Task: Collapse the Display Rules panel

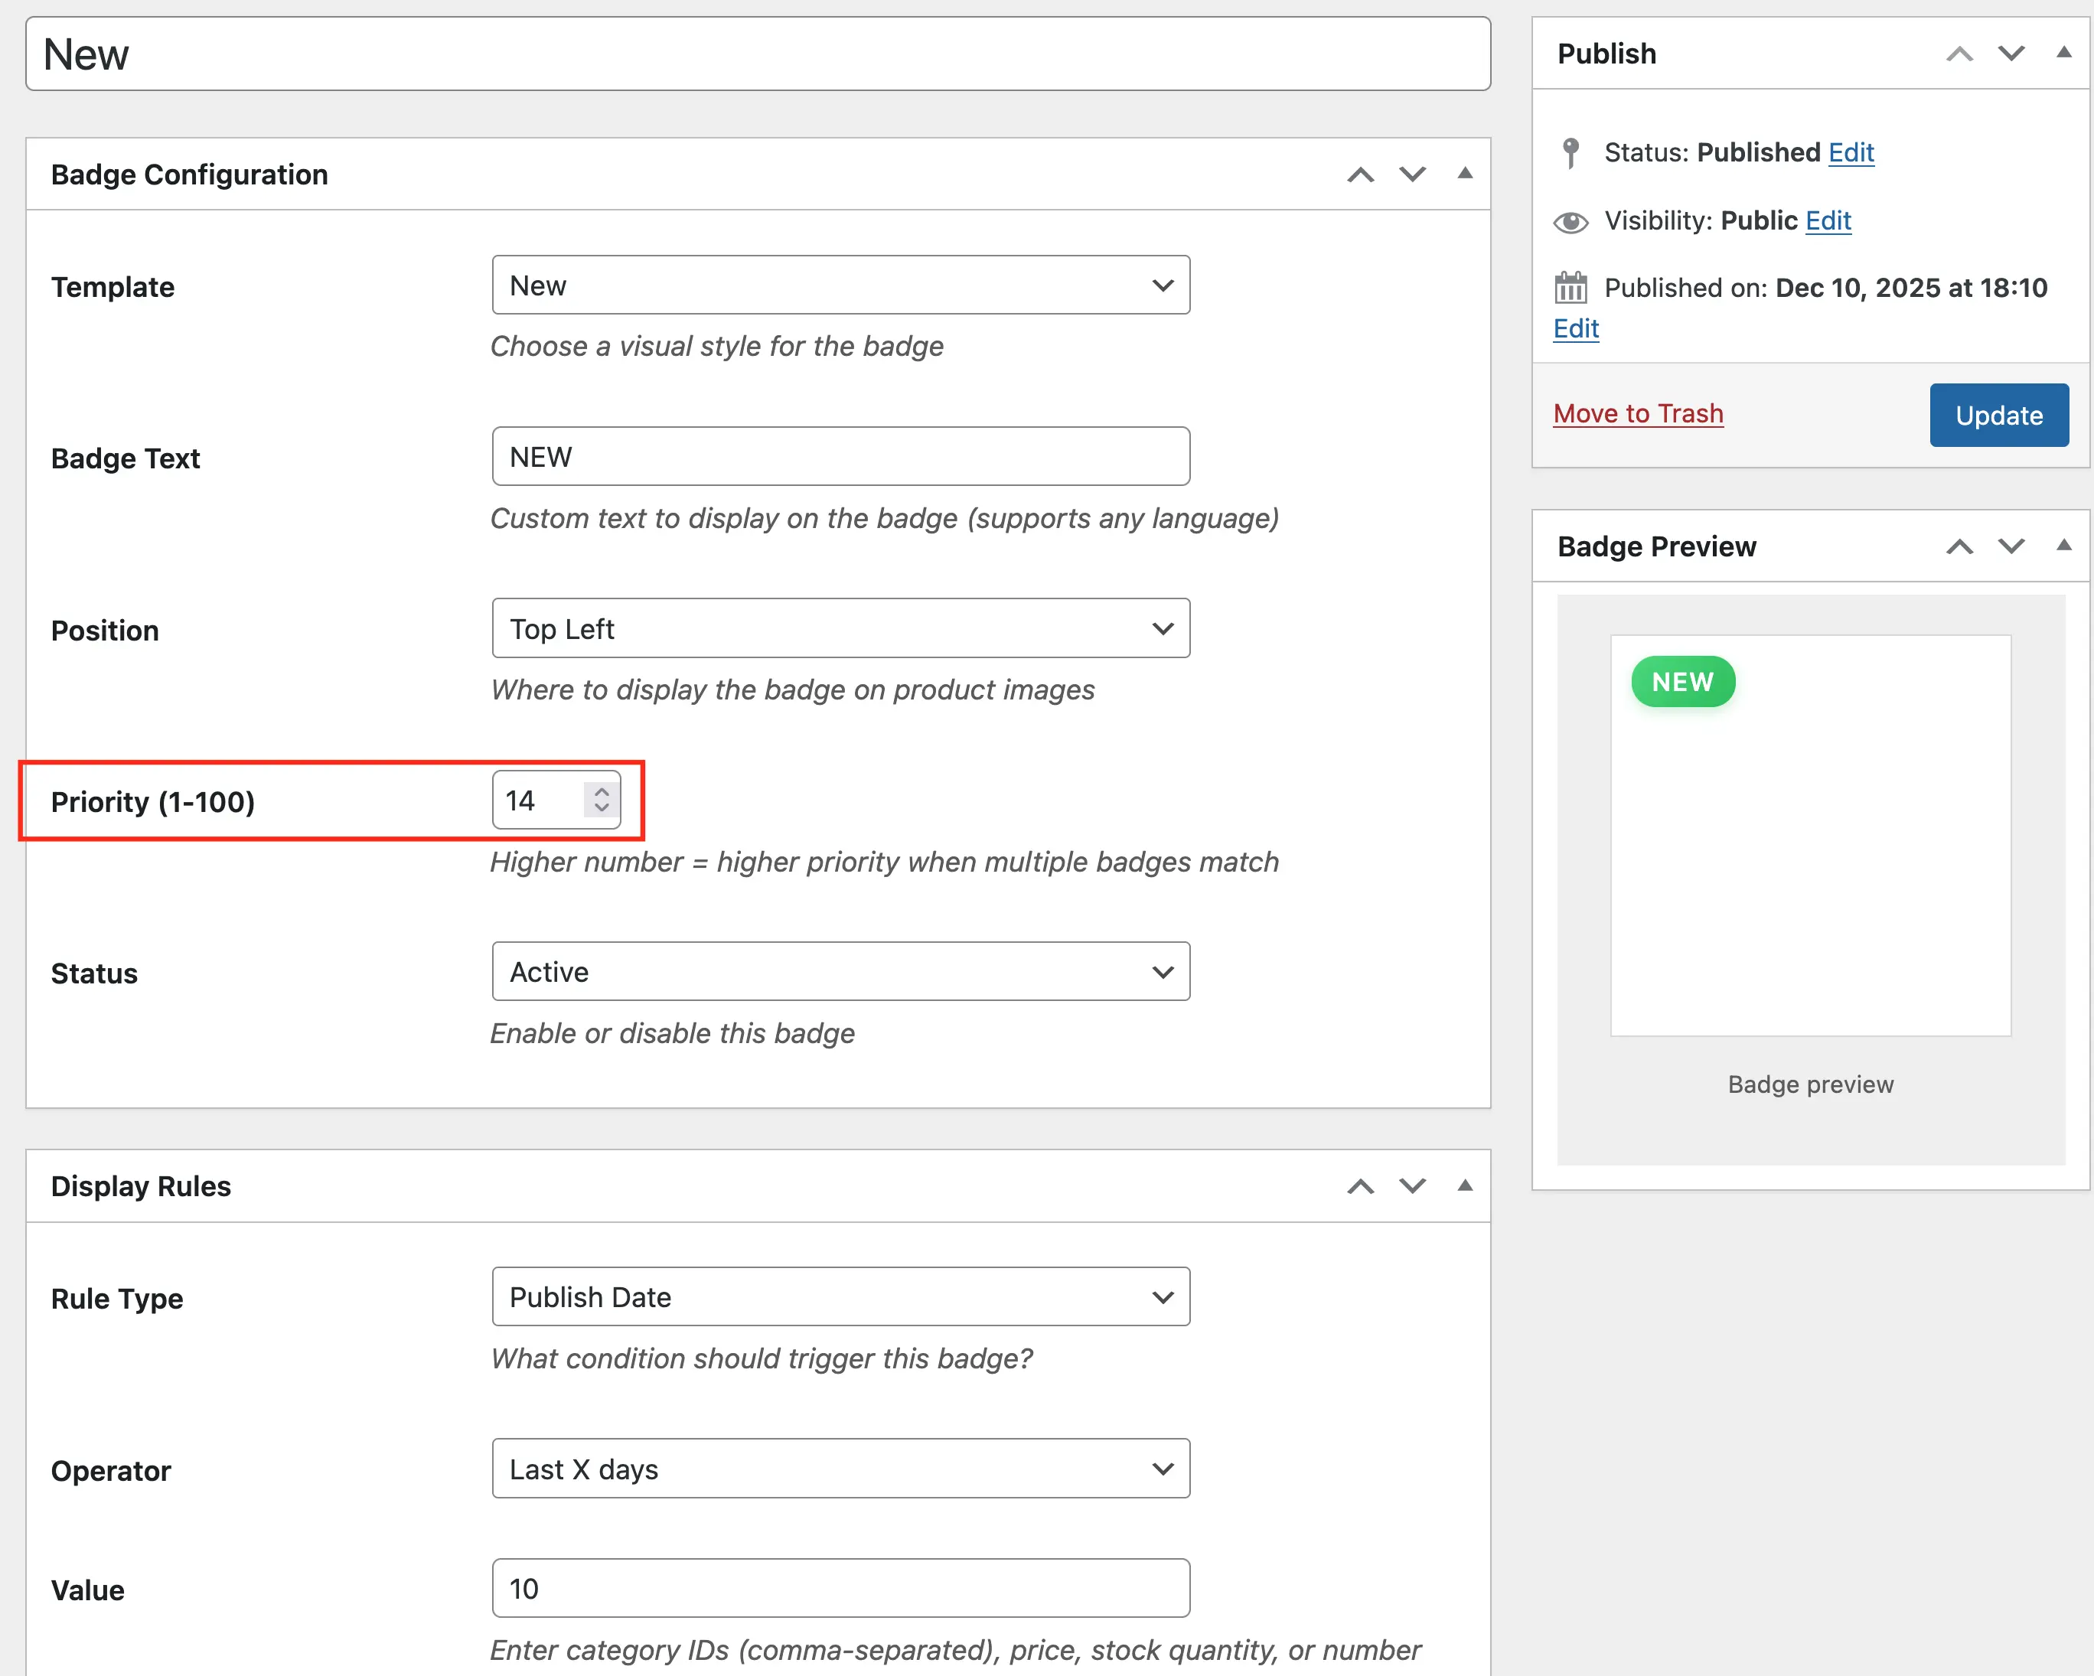Action: 1465,1185
